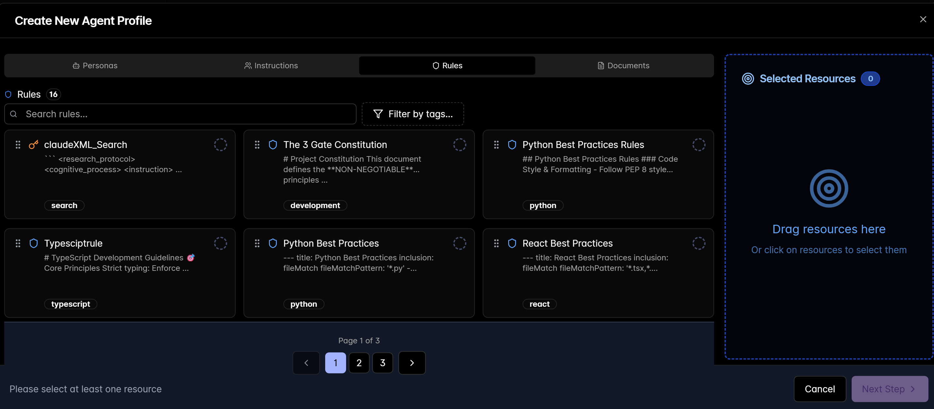The width and height of the screenshot is (934, 409).
Task: Open the Filter by tags dropdown
Action: (x=413, y=114)
